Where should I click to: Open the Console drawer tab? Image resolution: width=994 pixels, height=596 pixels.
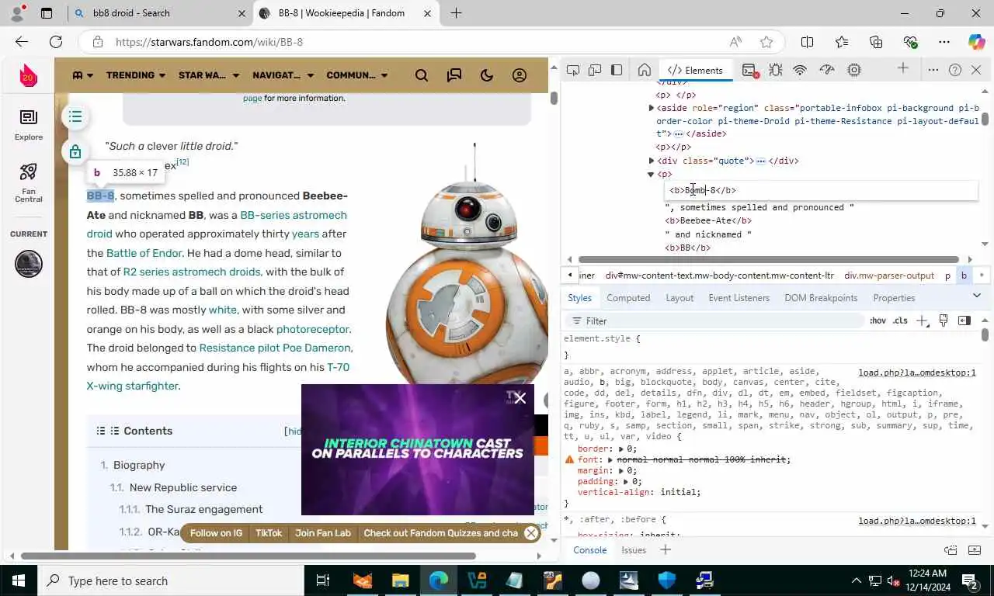[x=589, y=550]
